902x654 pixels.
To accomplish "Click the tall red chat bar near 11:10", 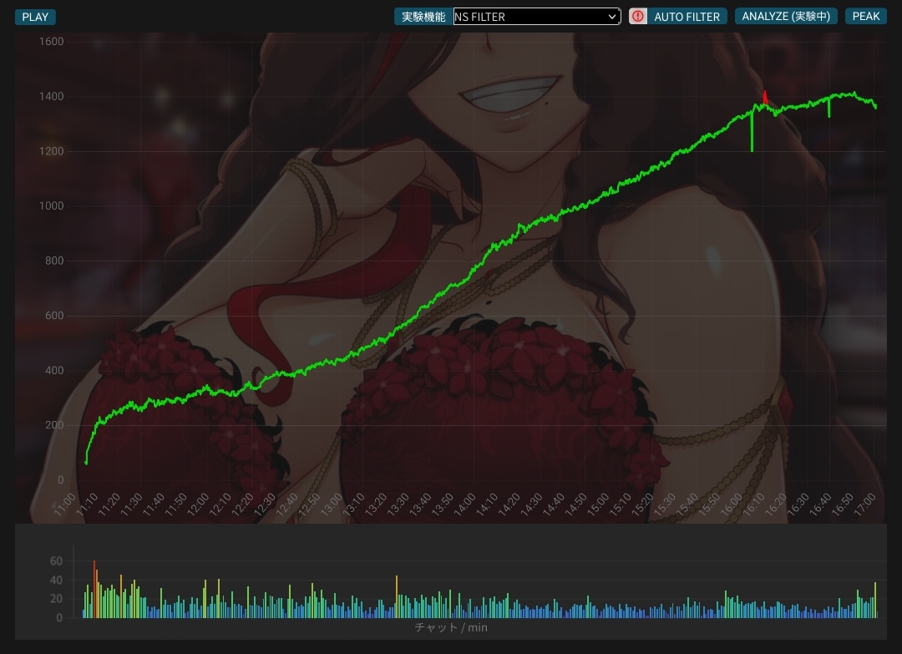I will click(x=94, y=589).
